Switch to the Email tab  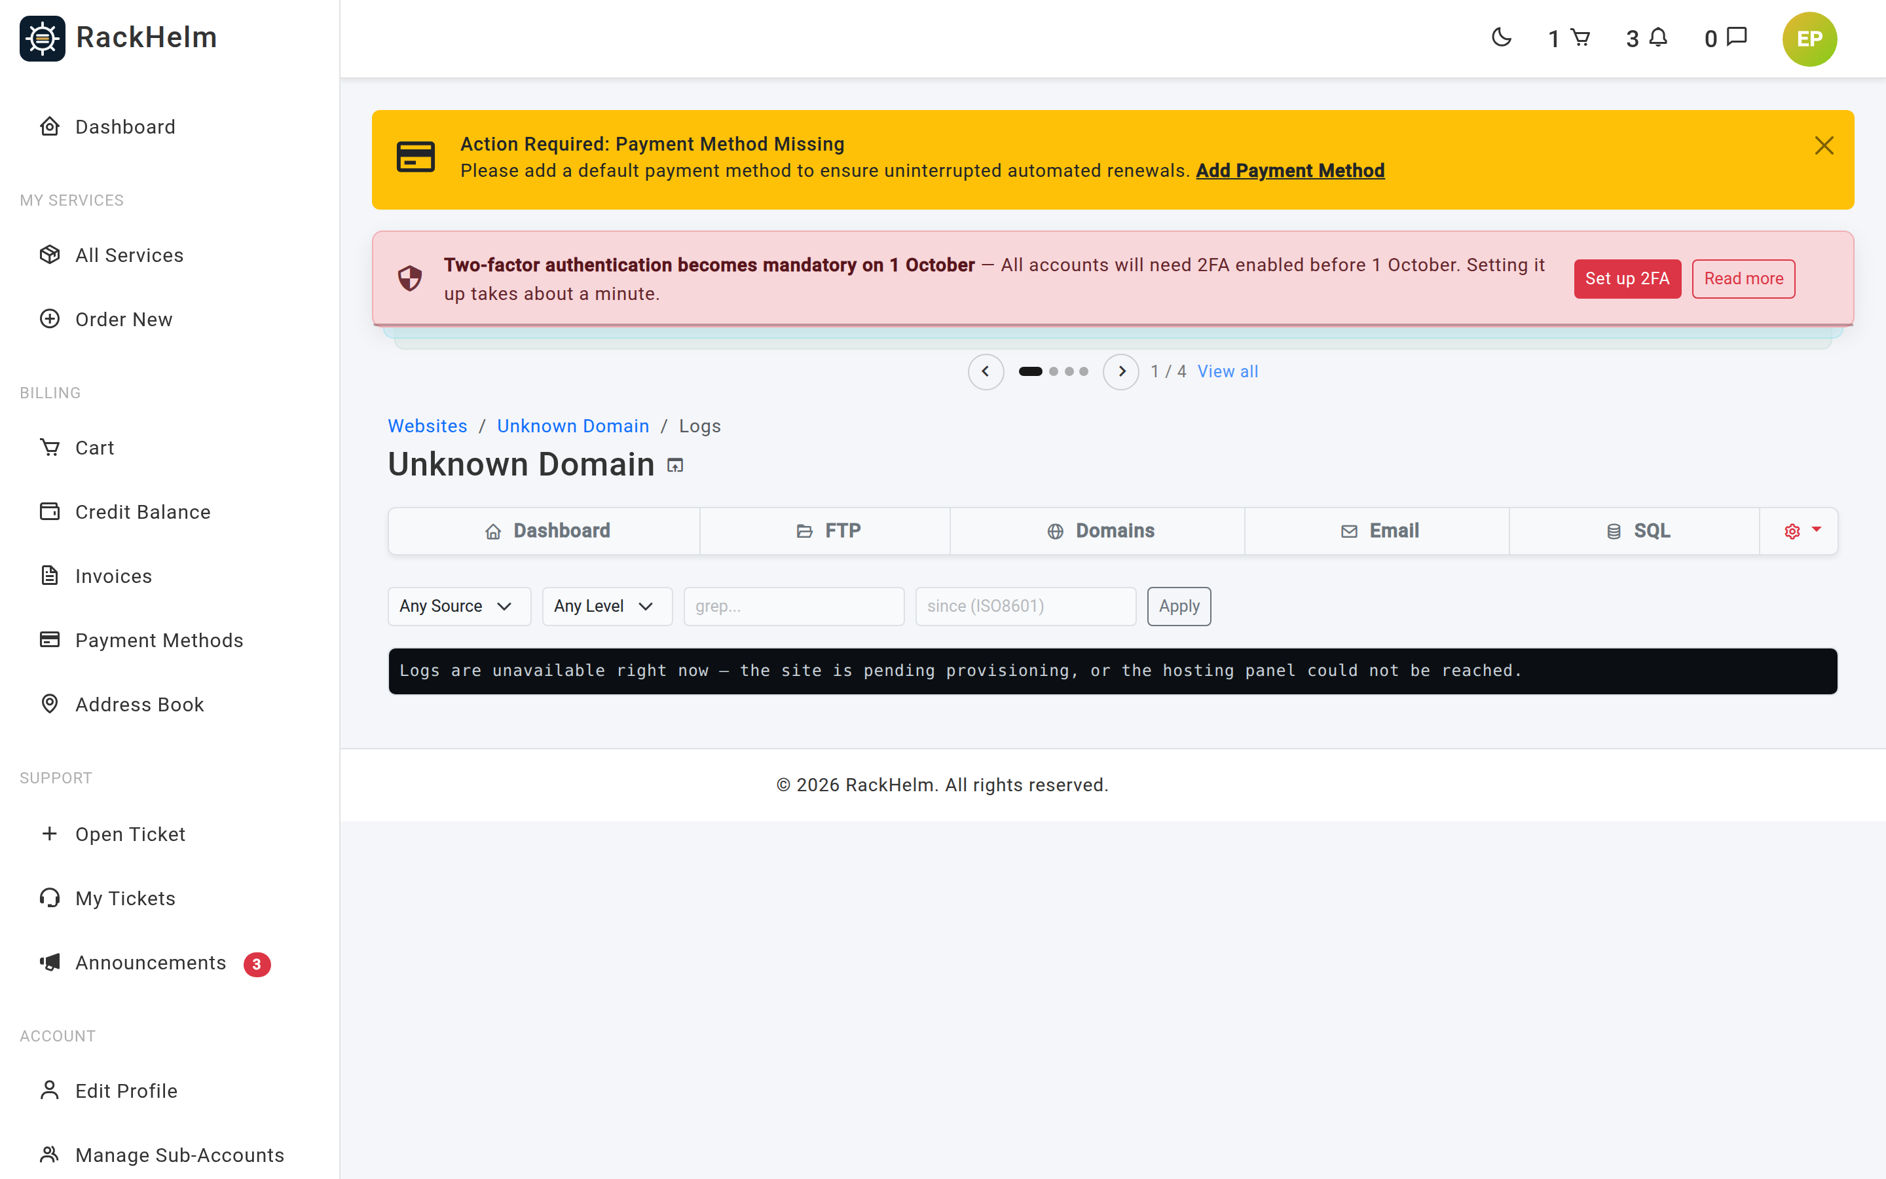pyautogui.click(x=1377, y=531)
